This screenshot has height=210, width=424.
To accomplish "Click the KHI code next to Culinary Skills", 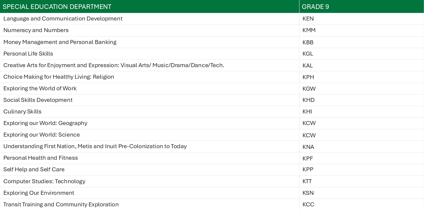I will pyautogui.click(x=307, y=112).
